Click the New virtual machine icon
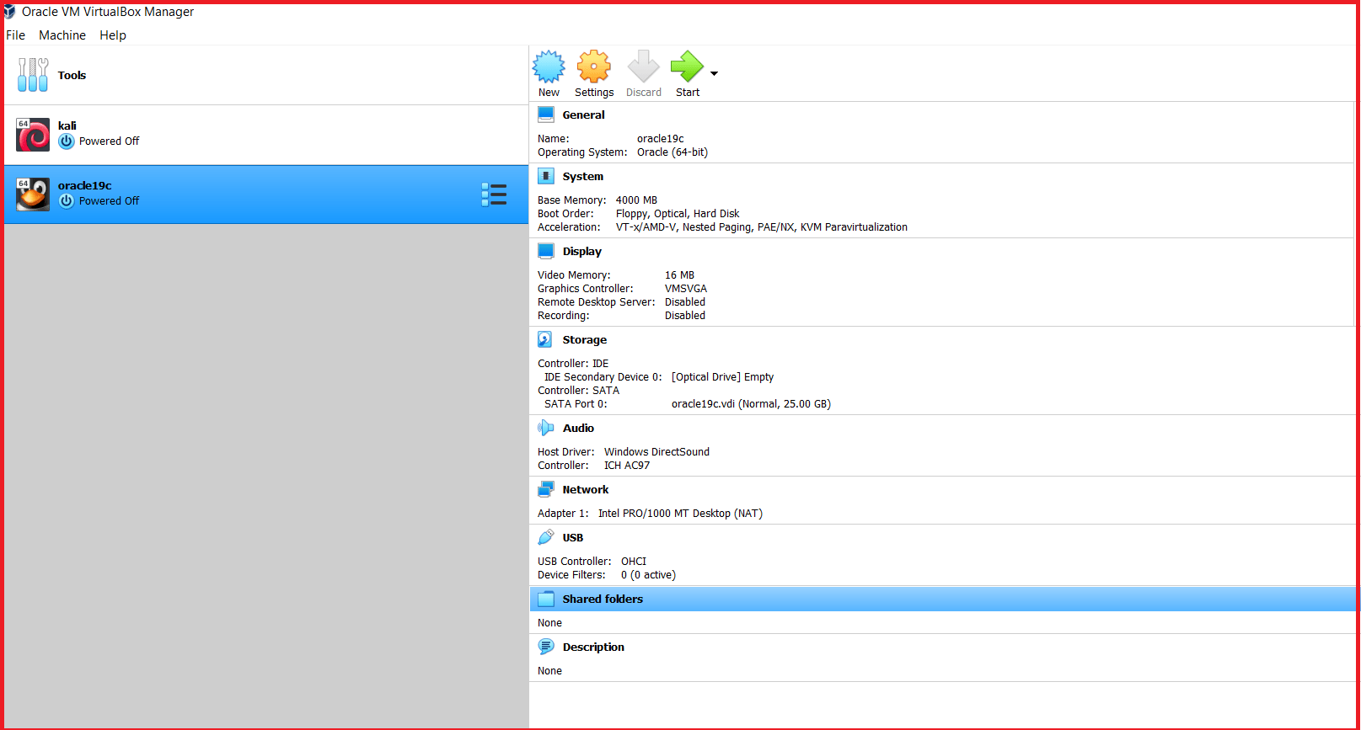Viewport: 1361px width, 730px height. pyautogui.click(x=549, y=67)
